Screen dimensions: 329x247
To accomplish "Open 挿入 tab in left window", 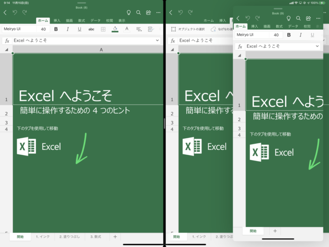I will [57, 21].
